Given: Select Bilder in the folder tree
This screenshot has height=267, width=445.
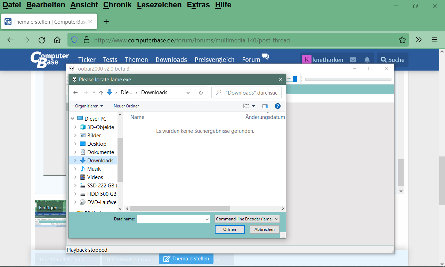Looking at the screenshot, I should (94, 135).
